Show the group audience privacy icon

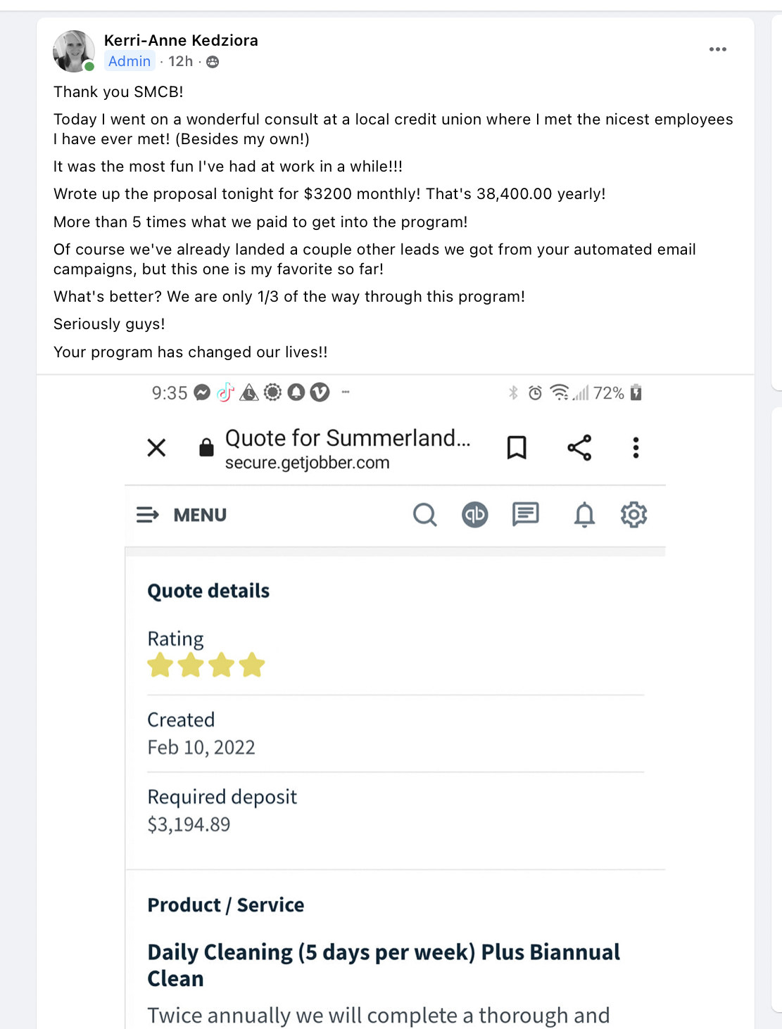pos(213,62)
